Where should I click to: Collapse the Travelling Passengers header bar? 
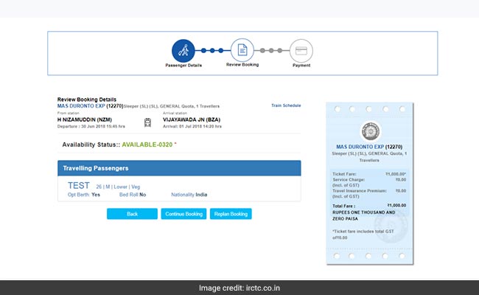pyautogui.click(x=179, y=168)
